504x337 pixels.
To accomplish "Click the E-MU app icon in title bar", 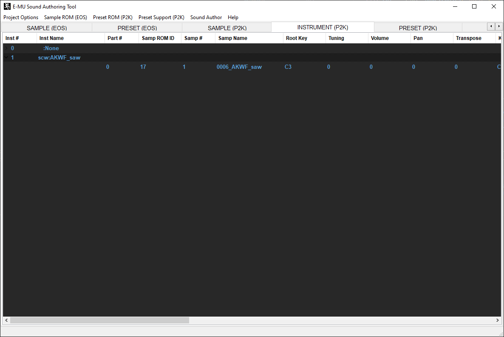I will [7, 6].
